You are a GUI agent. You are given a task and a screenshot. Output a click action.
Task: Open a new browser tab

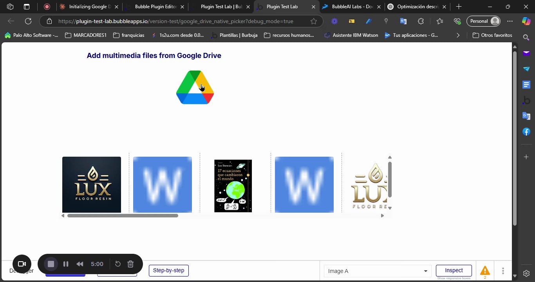click(459, 7)
